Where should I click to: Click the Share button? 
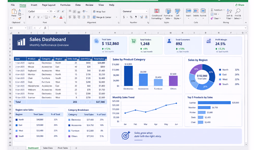[x=240, y=5]
